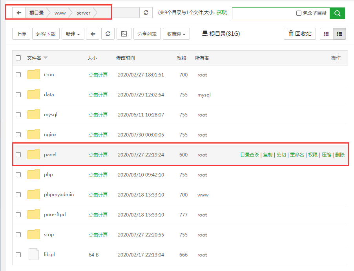Screen dimensions: 354x271
Task: Click 点击计算 for data folder
Action: point(98,95)
